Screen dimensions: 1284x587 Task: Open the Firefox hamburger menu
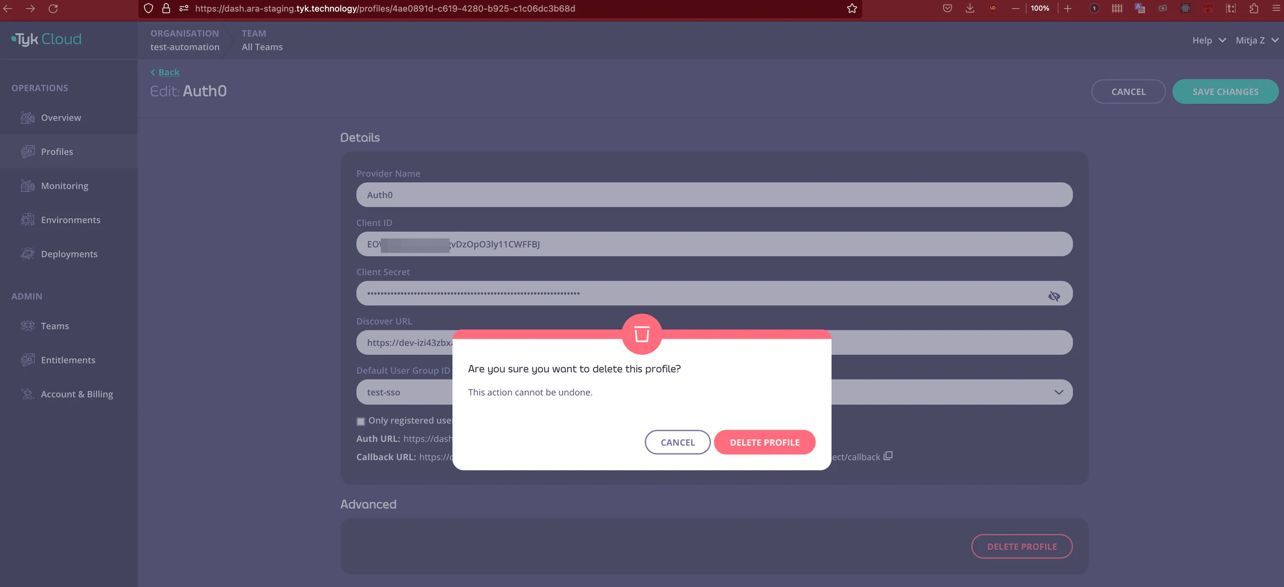[x=1276, y=8]
